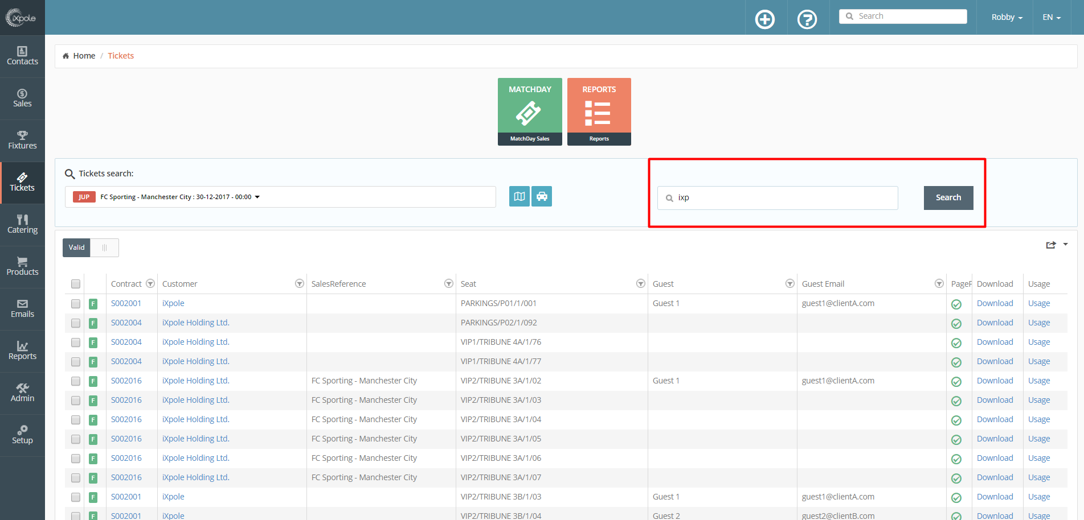Sort by the Guest Email column header

pos(823,284)
